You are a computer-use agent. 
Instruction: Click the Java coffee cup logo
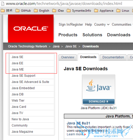91,86
